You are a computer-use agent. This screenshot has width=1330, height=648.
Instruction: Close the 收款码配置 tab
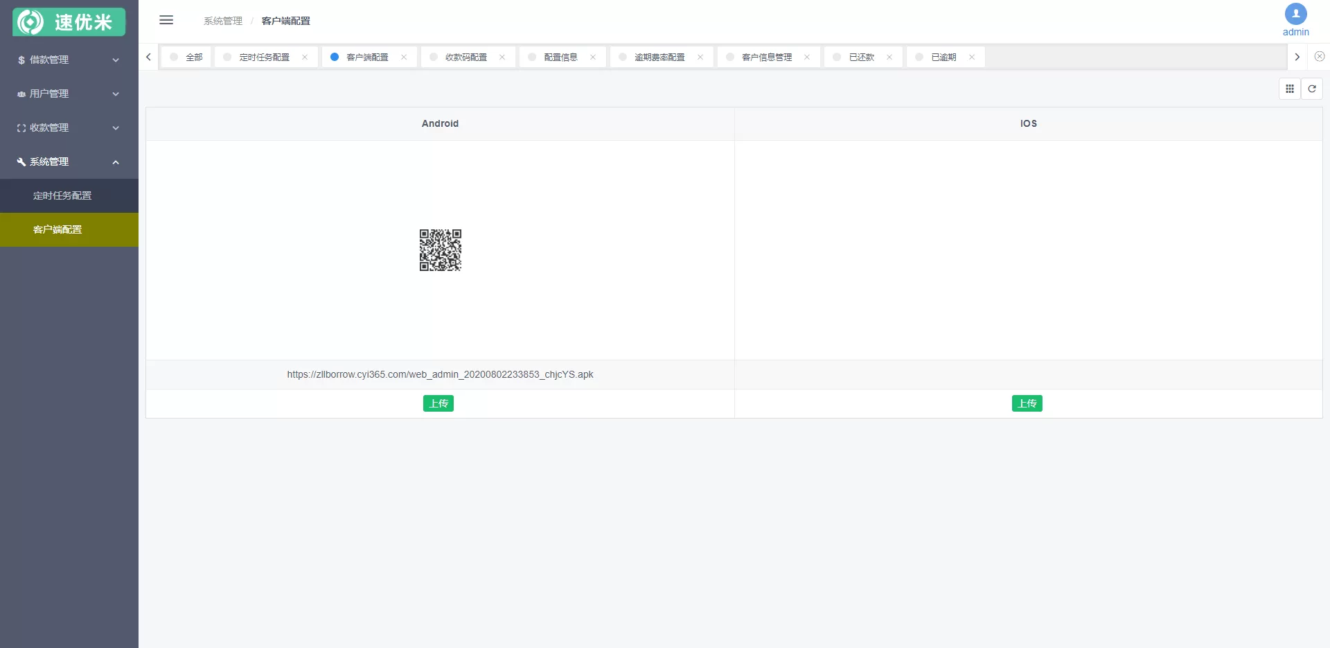tap(502, 57)
